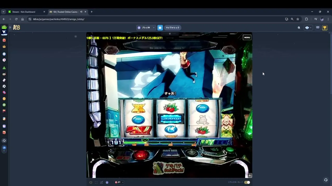Open the live stats chart icon

pyautogui.click(x=101, y=182)
